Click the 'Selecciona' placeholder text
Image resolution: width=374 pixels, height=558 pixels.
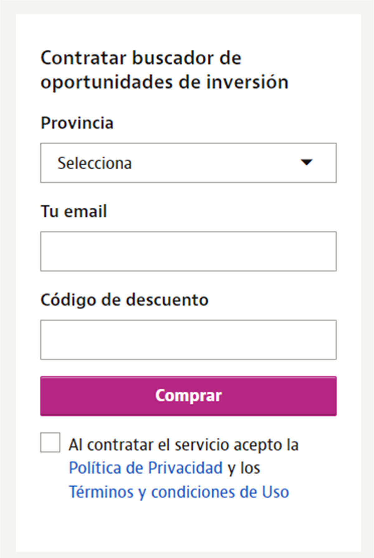[95, 163]
